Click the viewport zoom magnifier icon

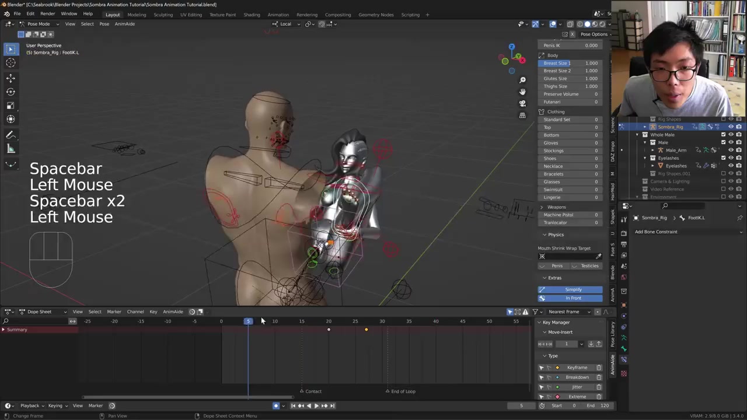(x=522, y=80)
